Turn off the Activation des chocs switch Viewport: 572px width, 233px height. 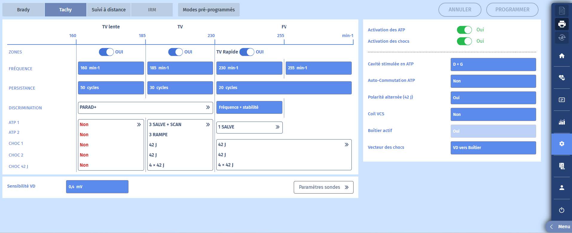pos(464,41)
